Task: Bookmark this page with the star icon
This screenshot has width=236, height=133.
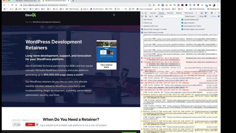Action: click(154, 5)
